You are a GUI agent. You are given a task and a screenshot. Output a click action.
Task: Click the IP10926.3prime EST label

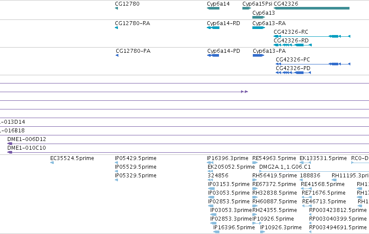281,228
